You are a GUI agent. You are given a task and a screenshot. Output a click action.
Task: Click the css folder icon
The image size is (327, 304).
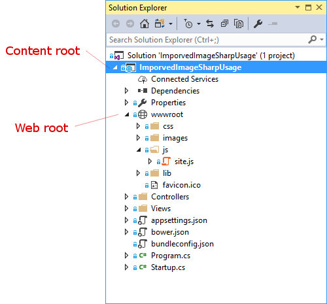(x=155, y=126)
